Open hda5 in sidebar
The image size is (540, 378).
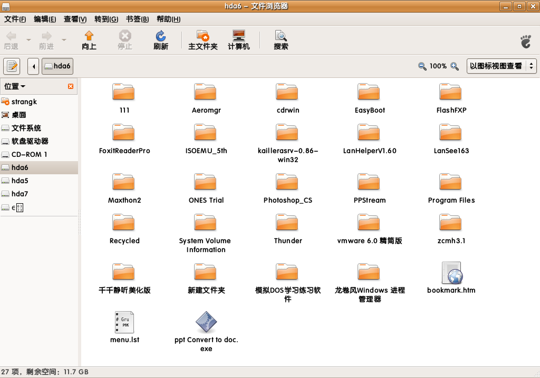coord(39,181)
